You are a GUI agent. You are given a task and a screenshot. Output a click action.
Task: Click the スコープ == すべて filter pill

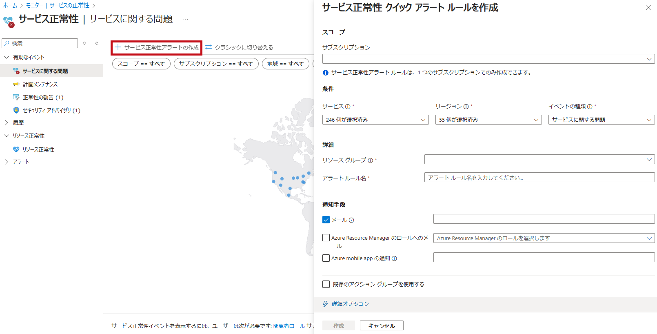coord(141,64)
